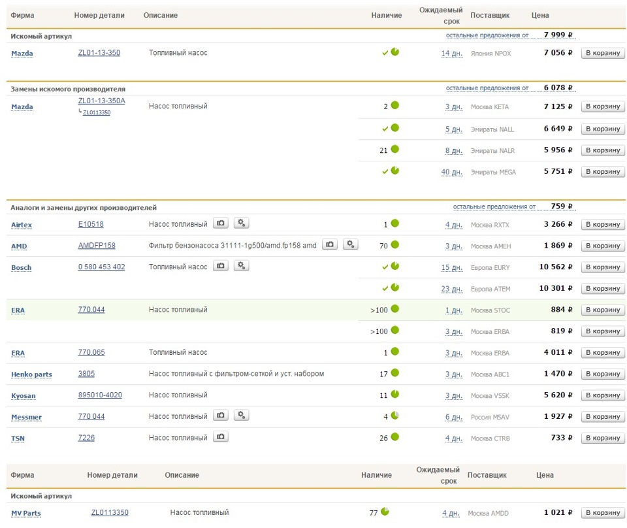The image size is (627, 528).
Task: Click green availability indicator for Kyosan
Action: 395,395
